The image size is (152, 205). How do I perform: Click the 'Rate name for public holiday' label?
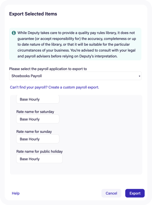click(39, 151)
